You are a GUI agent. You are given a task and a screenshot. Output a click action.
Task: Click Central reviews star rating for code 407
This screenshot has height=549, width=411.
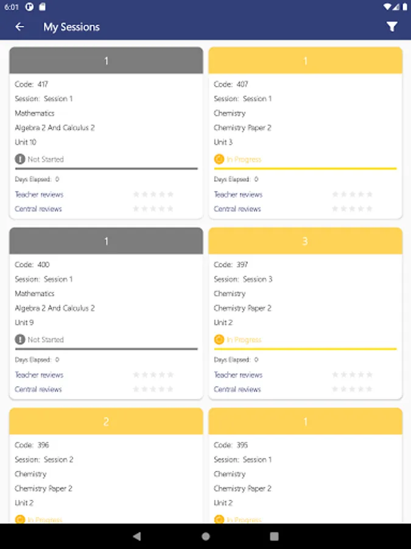click(x=353, y=209)
